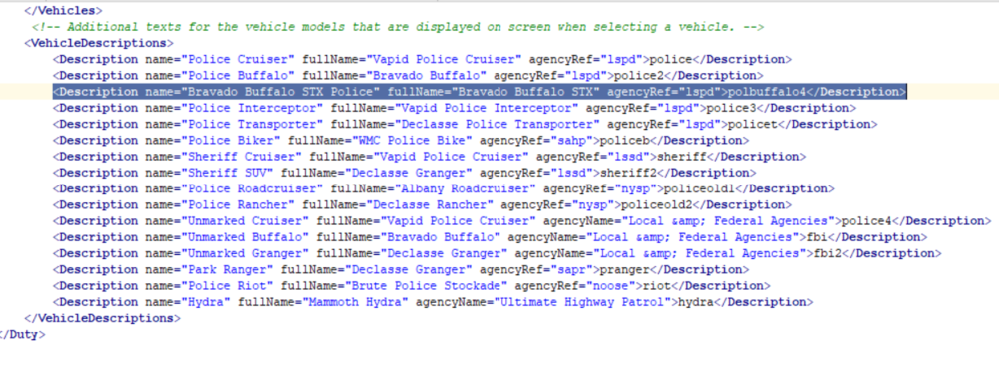Viewport: 999px width, 371px height.
Task: Click the "Hydra" description line
Action: point(433,302)
